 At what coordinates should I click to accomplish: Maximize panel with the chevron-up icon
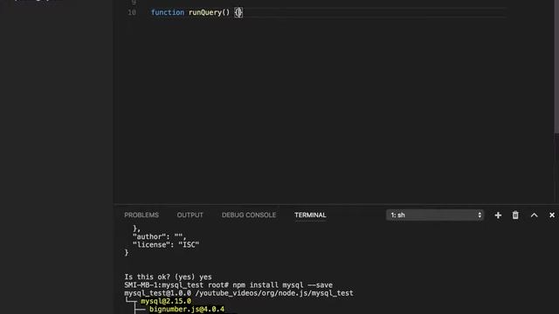tap(534, 215)
